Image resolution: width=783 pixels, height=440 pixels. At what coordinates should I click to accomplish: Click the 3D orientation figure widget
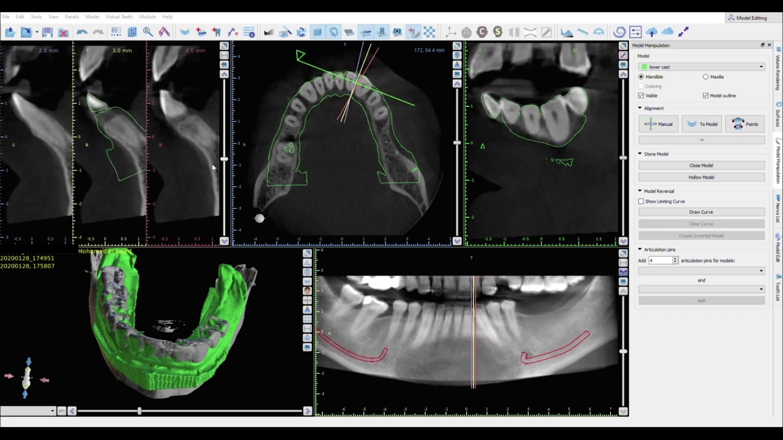[x=26, y=379]
